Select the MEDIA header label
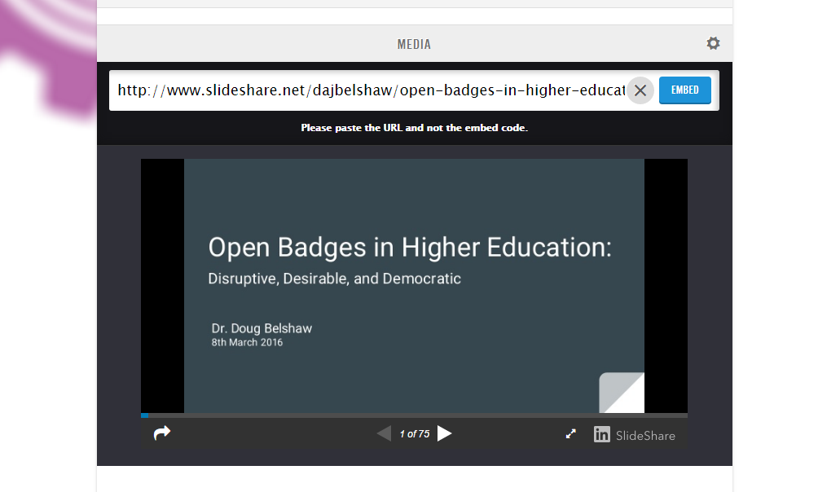Viewport: 840px width, 492px height. click(414, 45)
